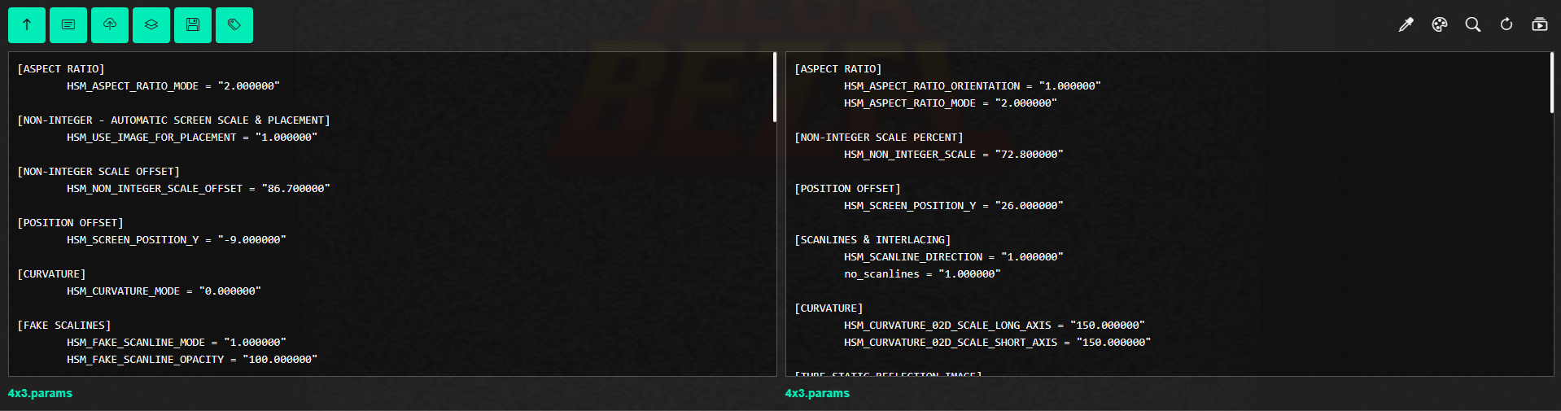Click the floppy disk save button
This screenshot has width=1561, height=411.
193,25
